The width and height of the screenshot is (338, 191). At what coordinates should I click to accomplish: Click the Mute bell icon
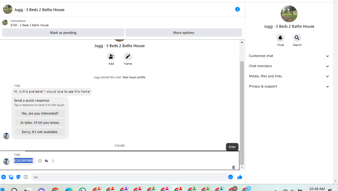(x=280, y=38)
